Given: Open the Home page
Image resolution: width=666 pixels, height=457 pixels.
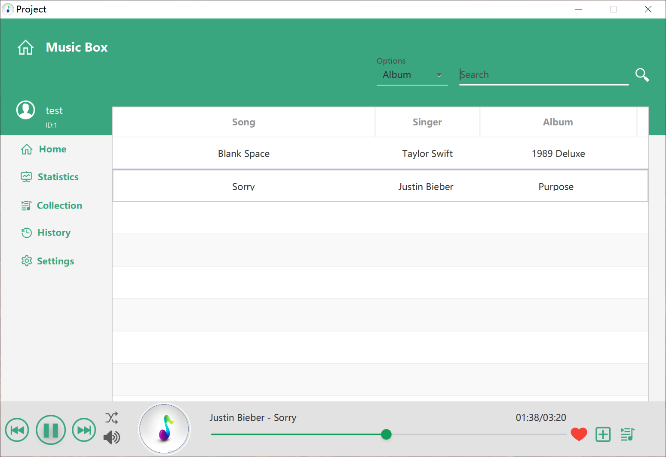Looking at the screenshot, I should 52,149.
